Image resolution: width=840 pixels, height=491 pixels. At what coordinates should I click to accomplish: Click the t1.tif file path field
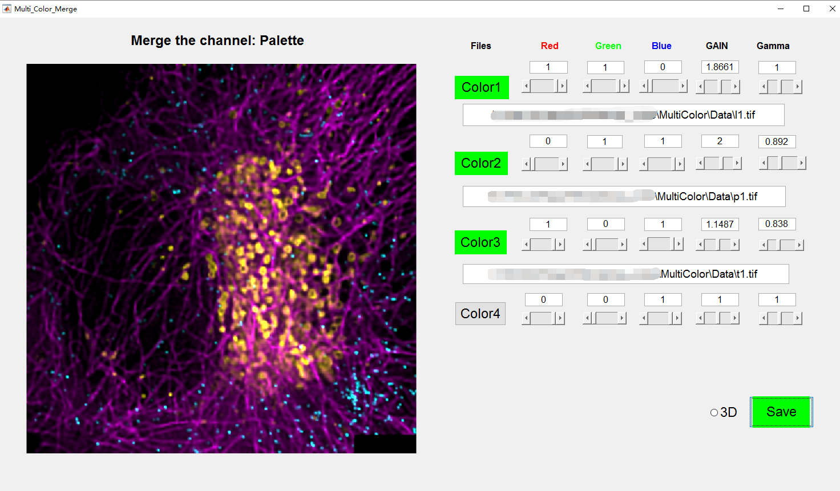[x=626, y=274]
